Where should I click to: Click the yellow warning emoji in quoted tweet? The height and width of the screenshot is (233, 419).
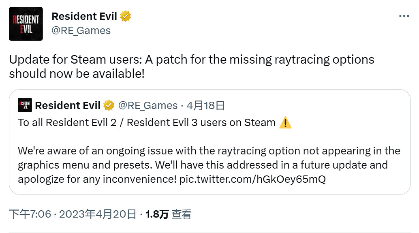click(285, 123)
